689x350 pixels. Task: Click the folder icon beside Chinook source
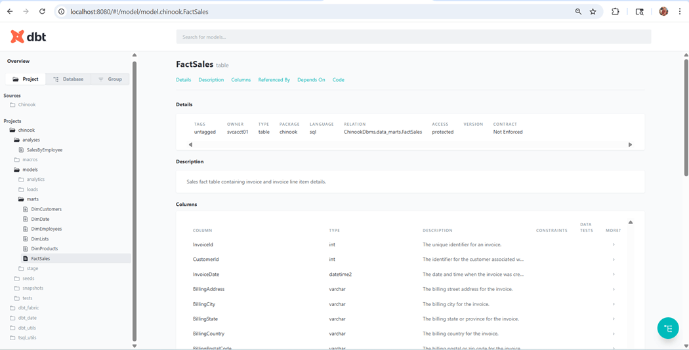pos(12,105)
